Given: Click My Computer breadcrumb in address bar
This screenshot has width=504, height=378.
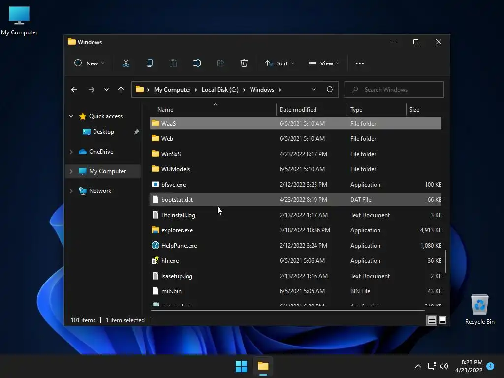Looking at the screenshot, I should tap(172, 90).
